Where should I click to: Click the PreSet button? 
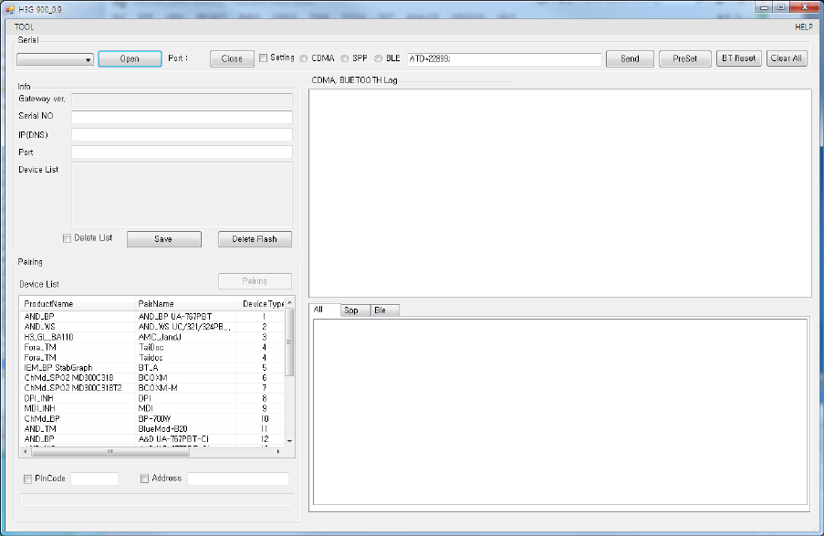(684, 58)
